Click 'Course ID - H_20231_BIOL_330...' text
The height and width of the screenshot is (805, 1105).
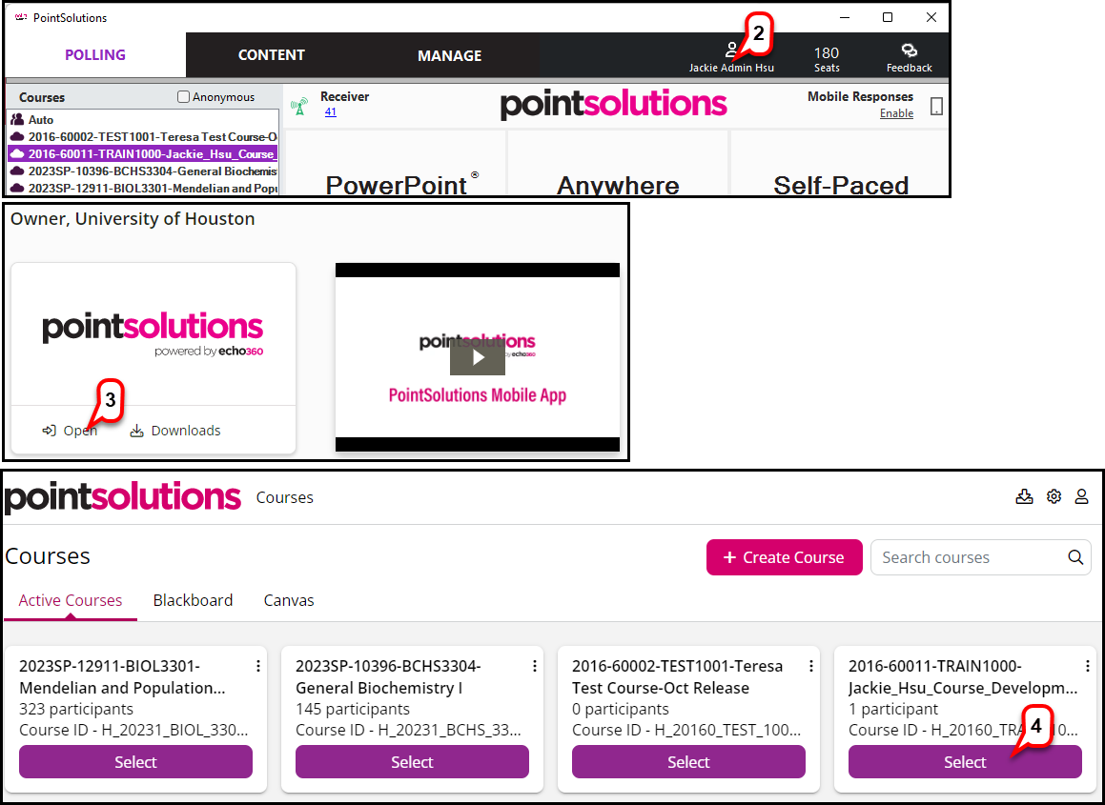pyautogui.click(x=133, y=731)
